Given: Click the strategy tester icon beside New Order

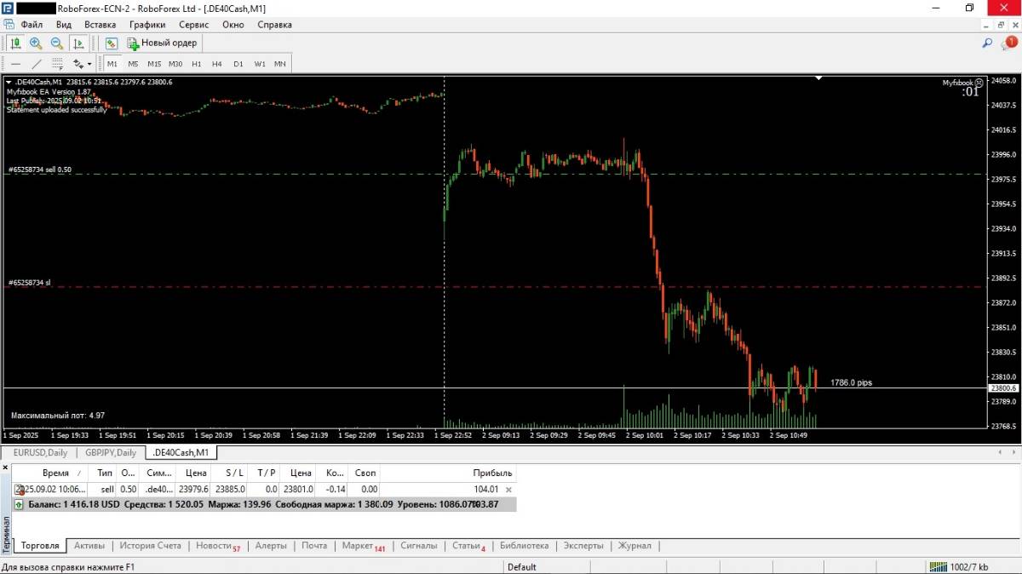Looking at the screenshot, I should (112, 43).
